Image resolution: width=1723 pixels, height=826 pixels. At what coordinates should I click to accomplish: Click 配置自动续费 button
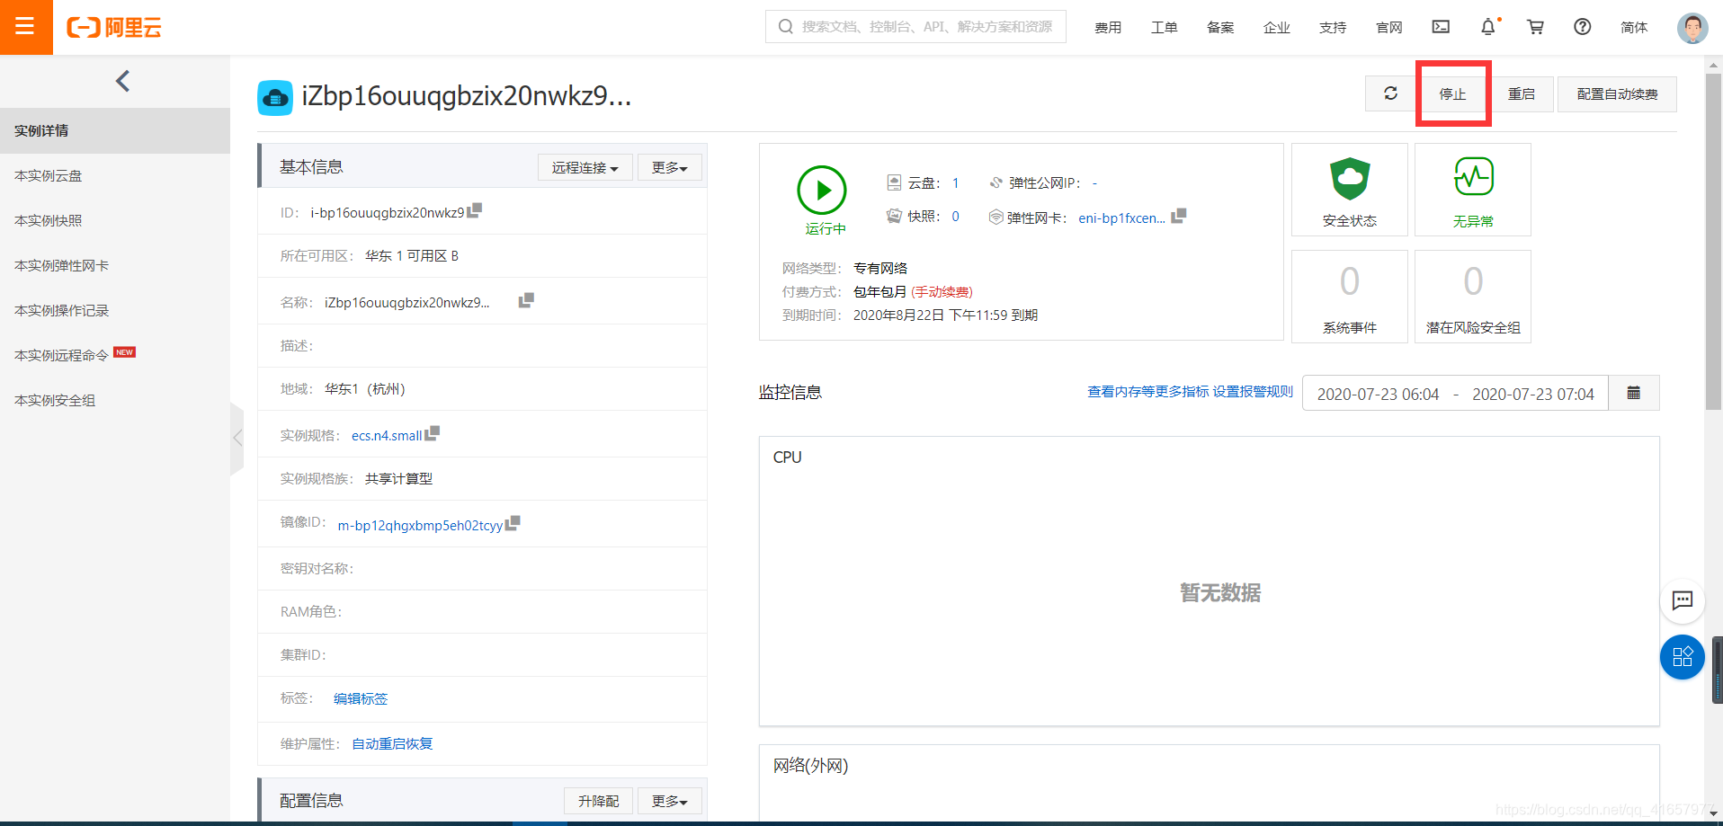pos(1617,93)
